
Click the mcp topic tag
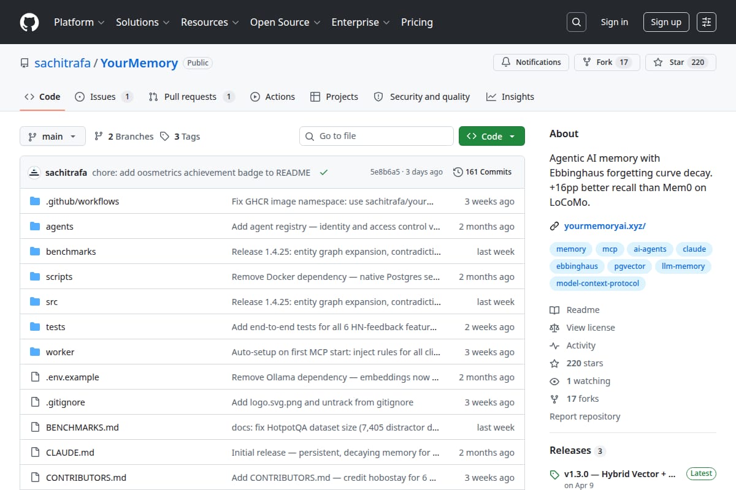[610, 249]
